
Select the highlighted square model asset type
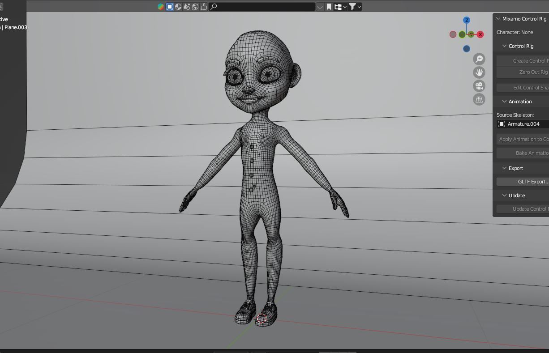170,7
